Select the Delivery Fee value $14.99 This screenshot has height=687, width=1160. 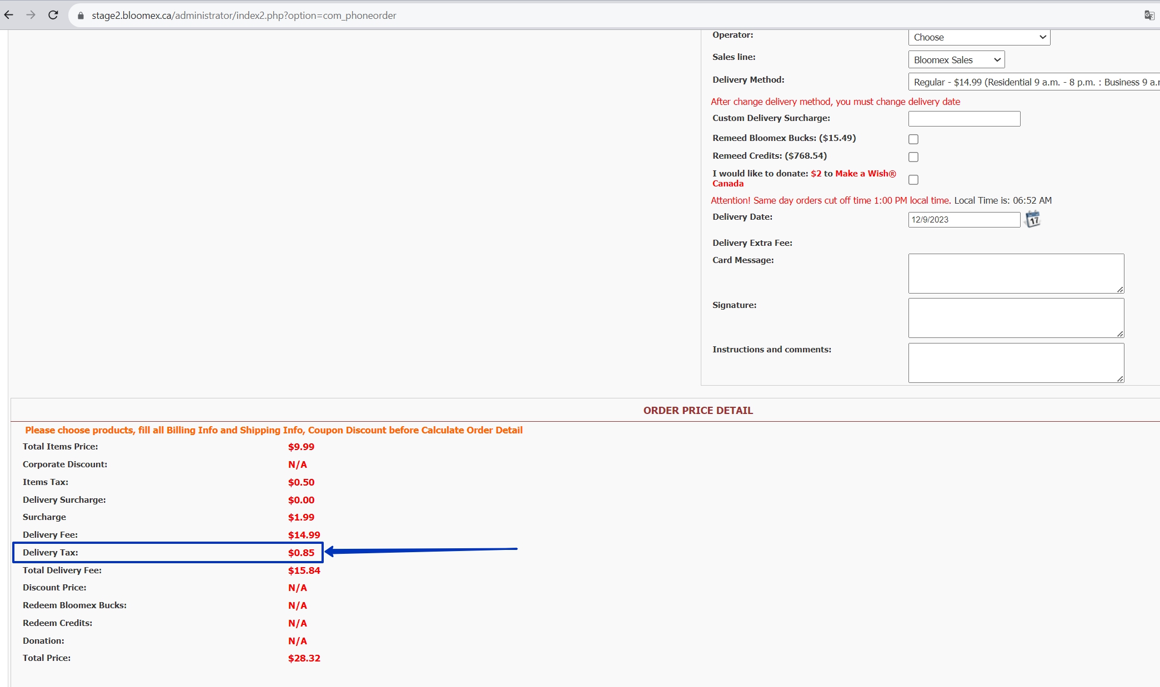point(304,535)
